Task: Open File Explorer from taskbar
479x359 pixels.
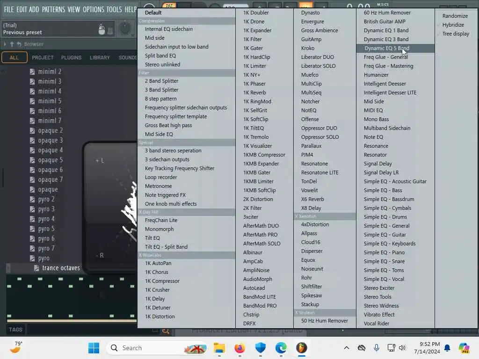Action: pyautogui.click(x=219, y=348)
